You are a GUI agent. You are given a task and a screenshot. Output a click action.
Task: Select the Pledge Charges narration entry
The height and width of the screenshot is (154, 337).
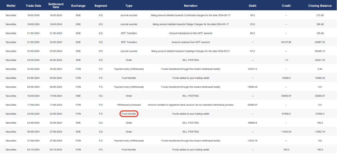click(x=191, y=24)
